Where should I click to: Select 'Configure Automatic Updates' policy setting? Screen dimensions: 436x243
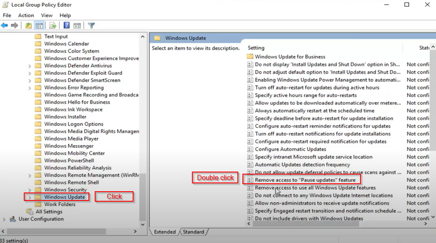(x=290, y=149)
